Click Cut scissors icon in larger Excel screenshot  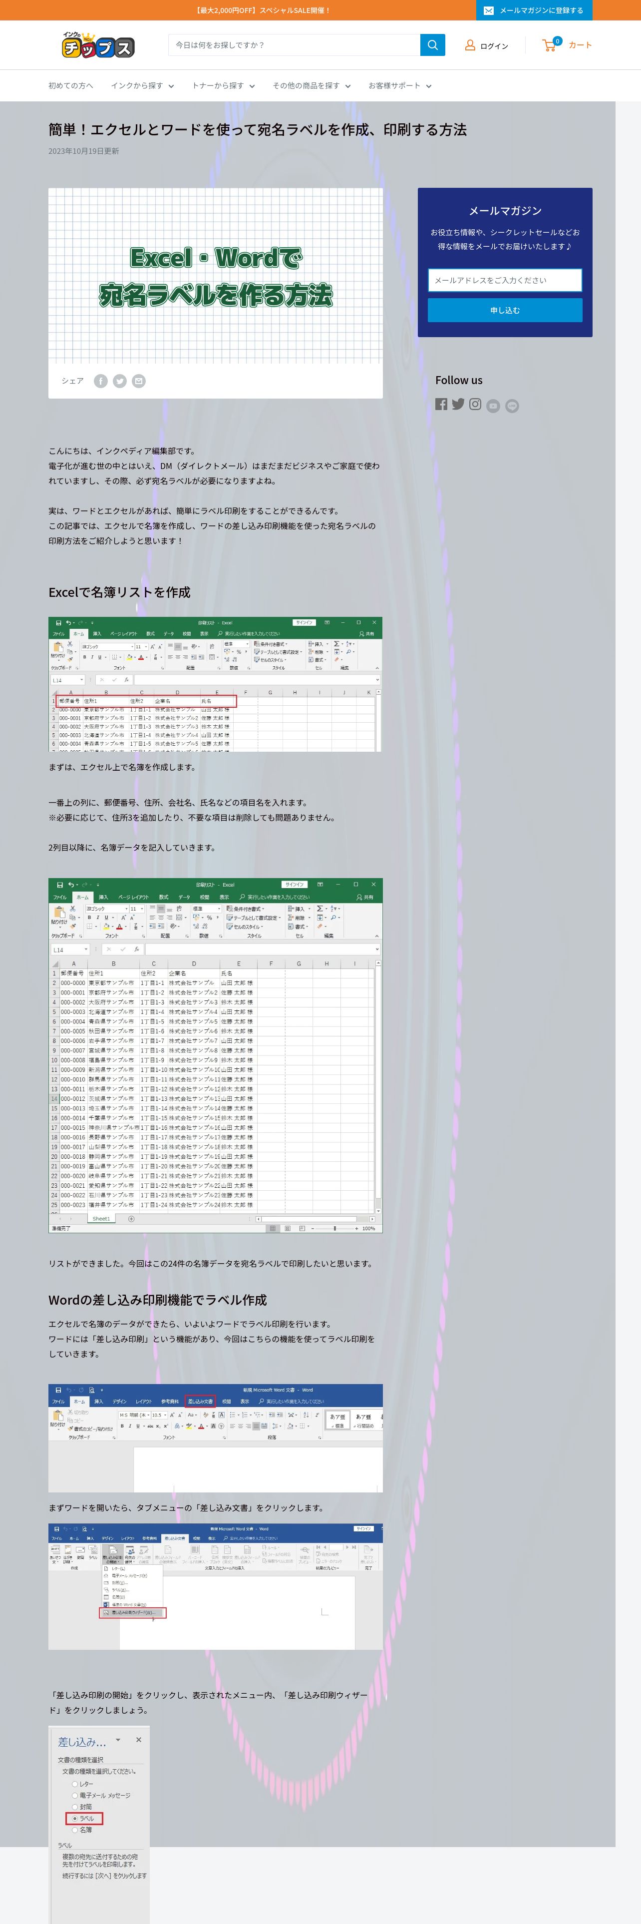72,908
